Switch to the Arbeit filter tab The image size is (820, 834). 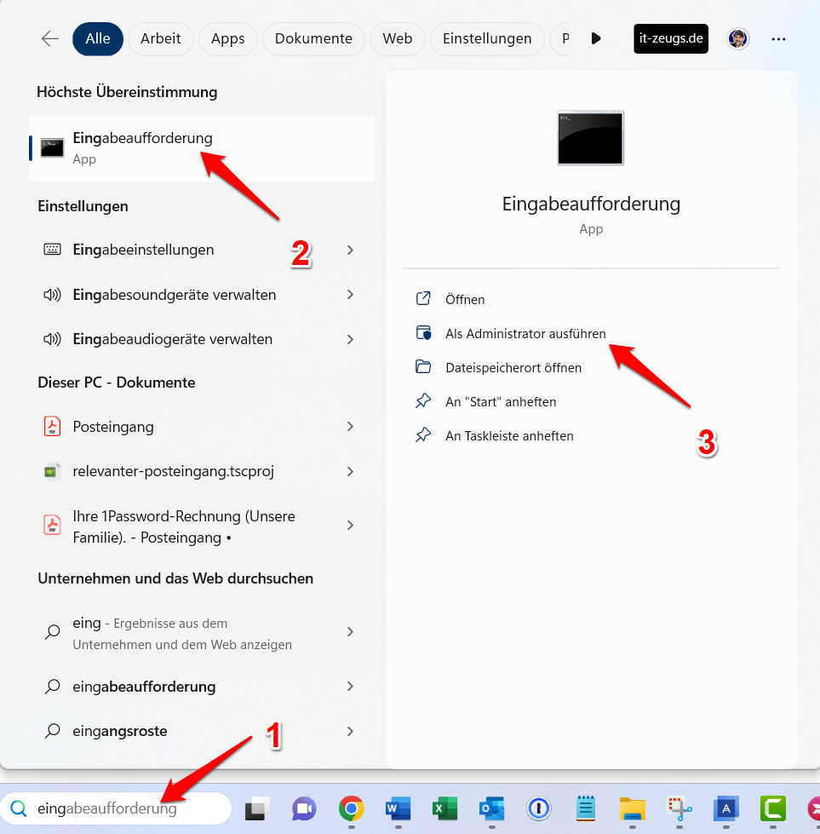pos(161,39)
